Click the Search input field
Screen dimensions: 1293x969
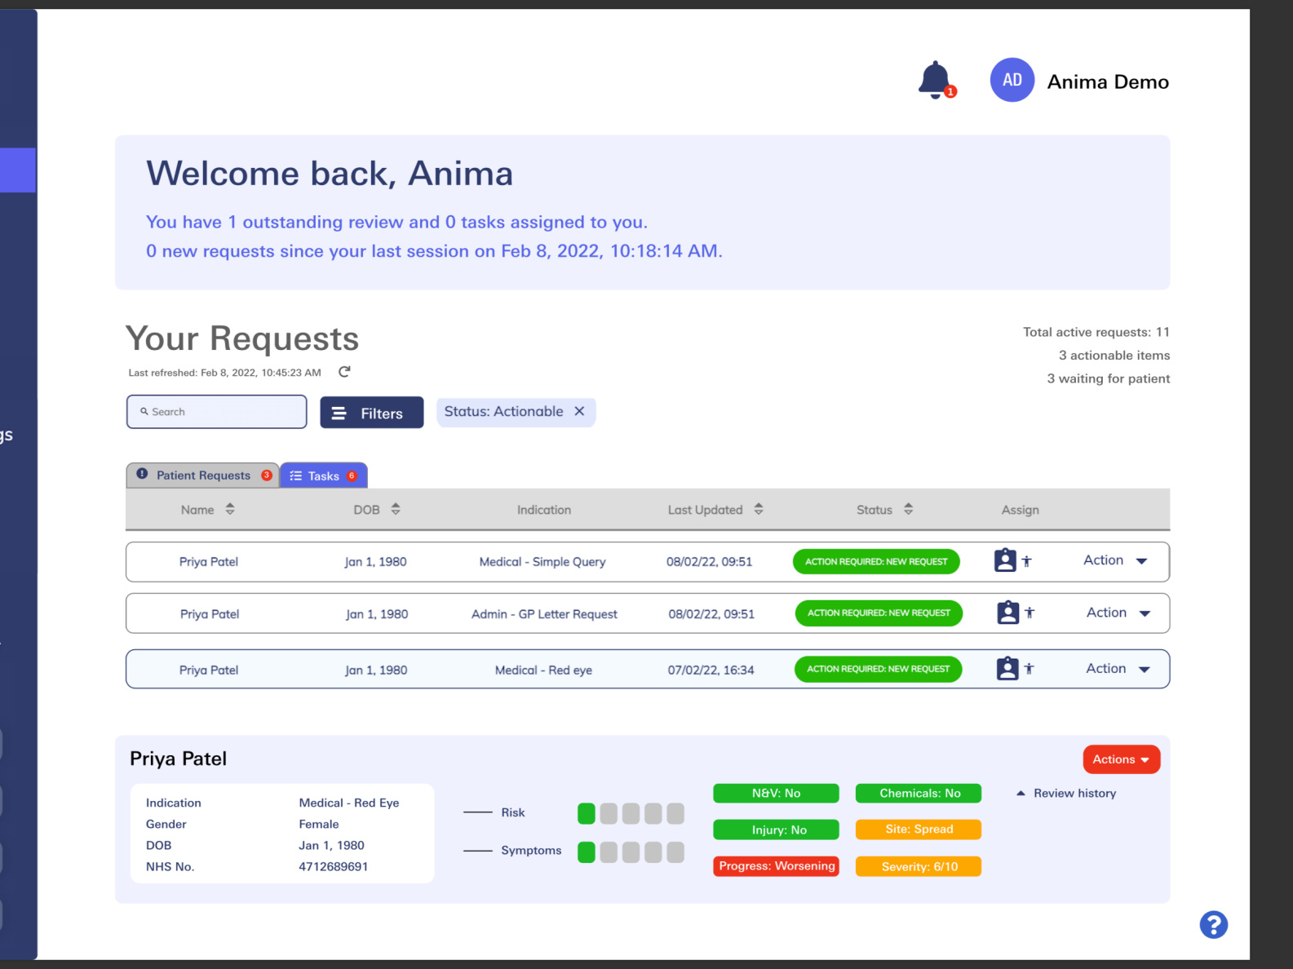tap(217, 412)
